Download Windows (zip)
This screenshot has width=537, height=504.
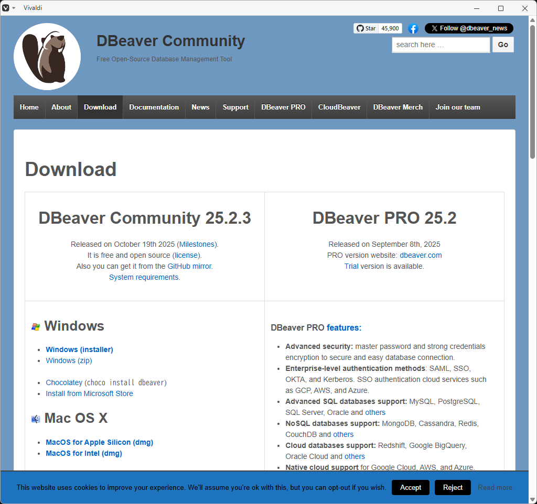point(69,360)
